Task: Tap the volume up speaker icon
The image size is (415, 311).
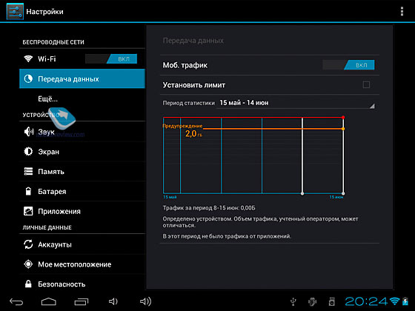Action: (x=145, y=301)
